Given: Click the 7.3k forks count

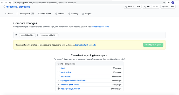Looking at the screenshot, I should pyautogui.click(x=172, y=7).
